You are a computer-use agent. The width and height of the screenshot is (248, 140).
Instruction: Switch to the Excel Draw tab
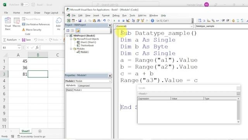(x=37, y=13)
